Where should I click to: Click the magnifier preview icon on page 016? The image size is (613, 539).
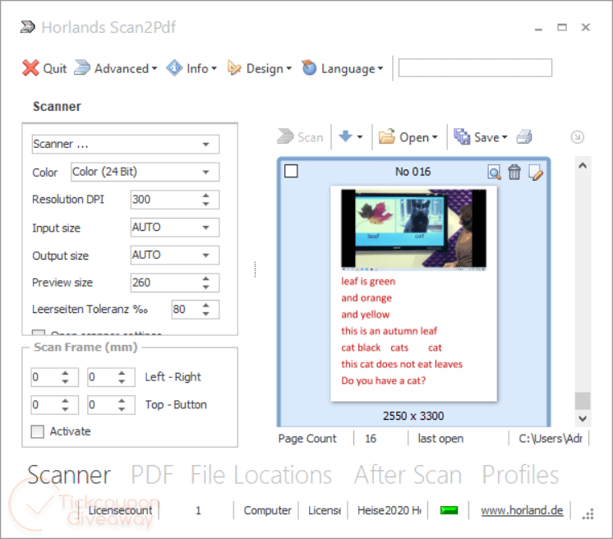[494, 172]
